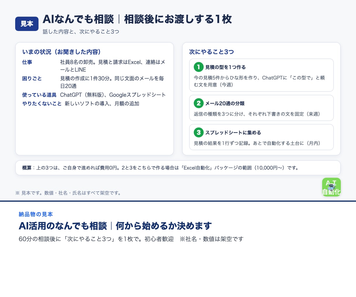
Task: Click the text 「Excel自動化」パッケージの範囲(10,000円〜)
Action: pyautogui.click(x=233, y=168)
